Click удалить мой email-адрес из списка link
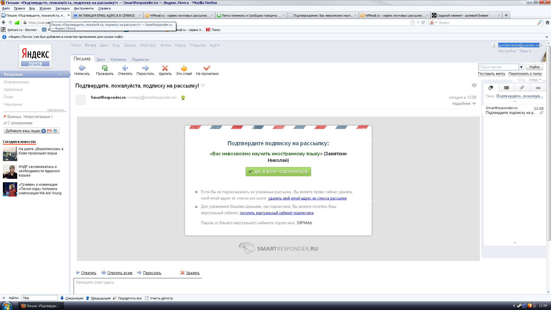 click(307, 198)
